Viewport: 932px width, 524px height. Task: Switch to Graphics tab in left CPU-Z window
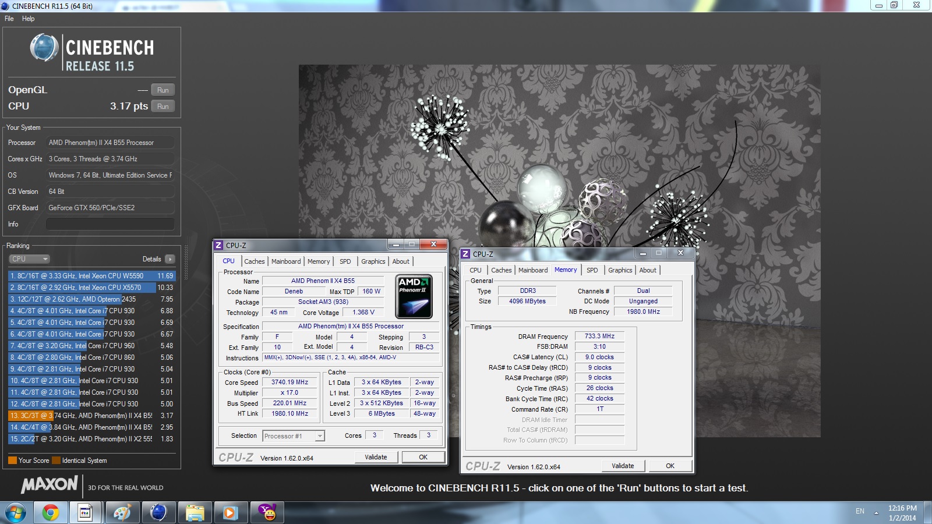click(x=373, y=261)
